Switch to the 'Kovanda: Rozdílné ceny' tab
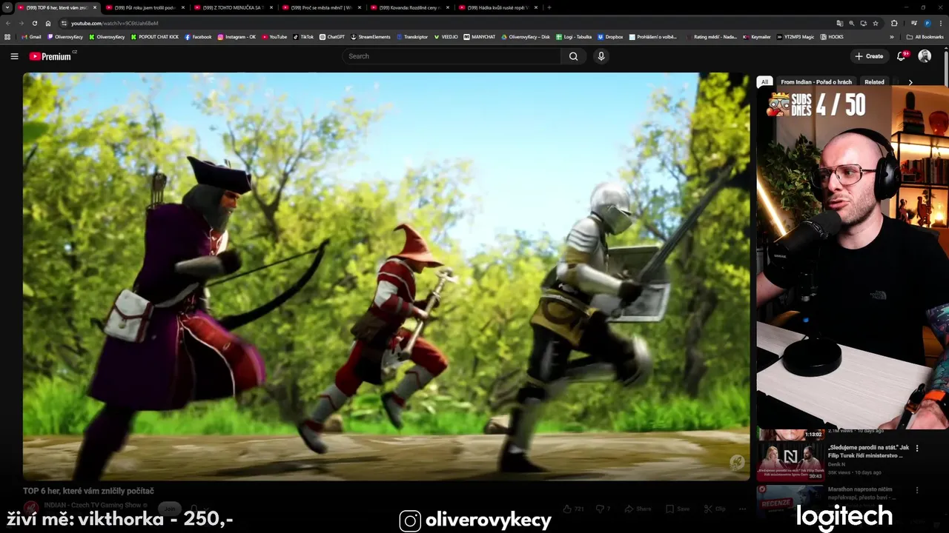Image resolution: width=949 pixels, height=533 pixels. (409, 7)
